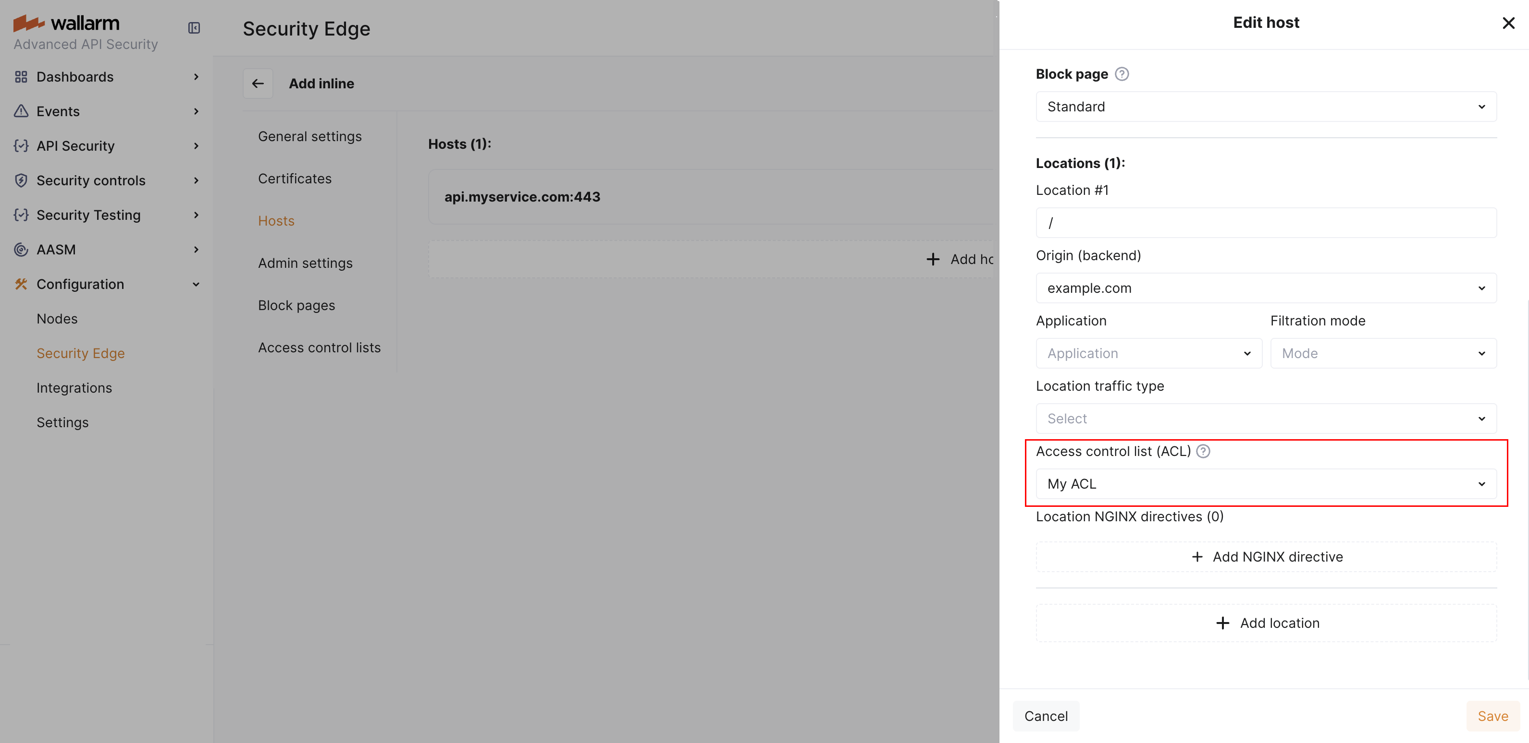Viewport: 1529px width, 743px height.
Task: Open the Origin backend example.com dropdown
Action: (1266, 288)
